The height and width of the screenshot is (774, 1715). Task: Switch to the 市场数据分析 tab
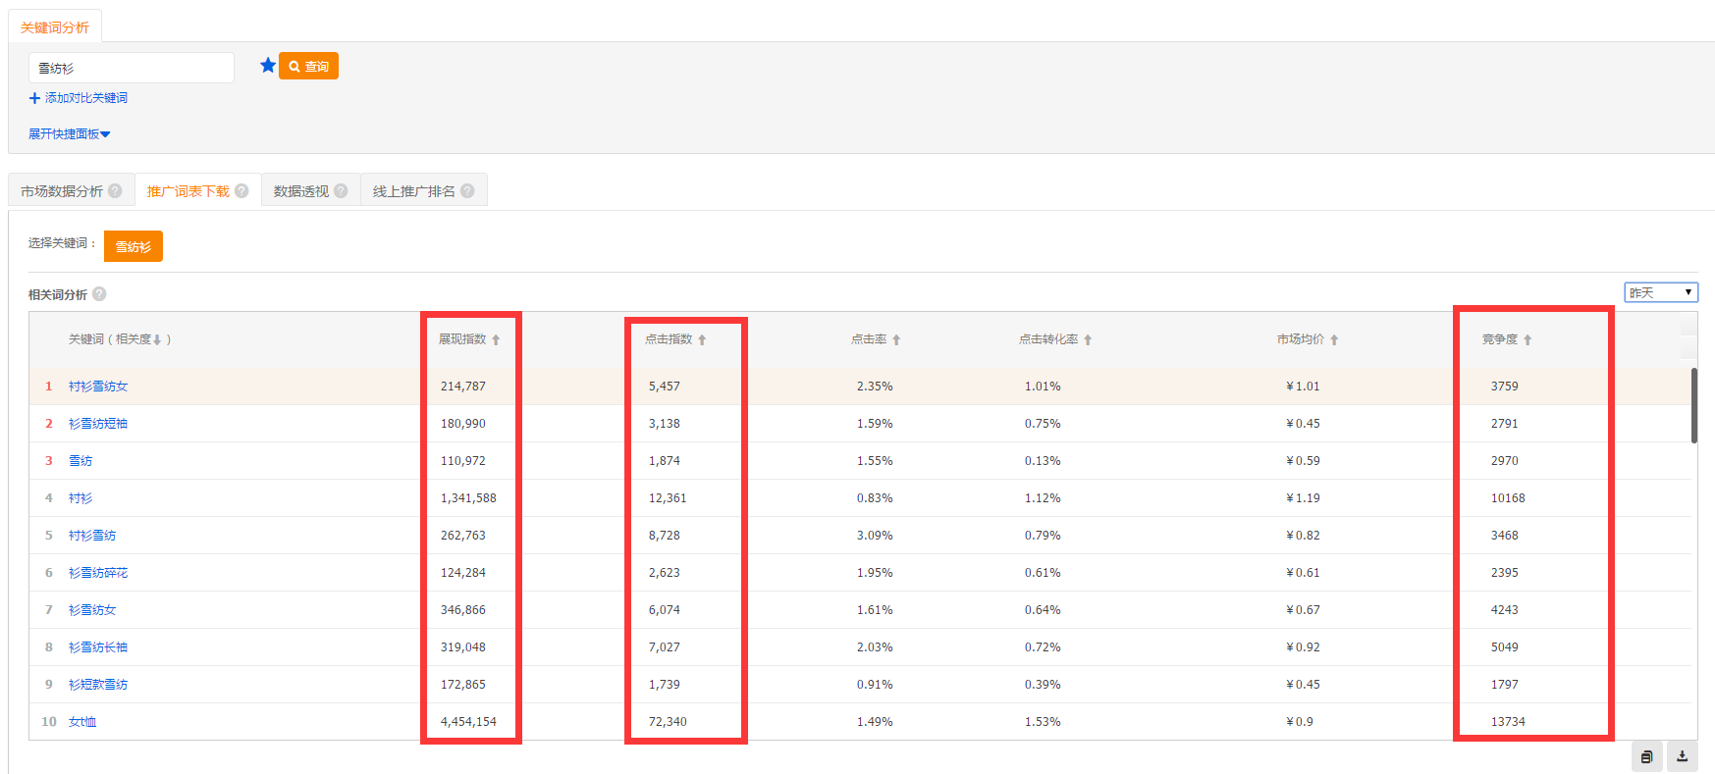[62, 191]
